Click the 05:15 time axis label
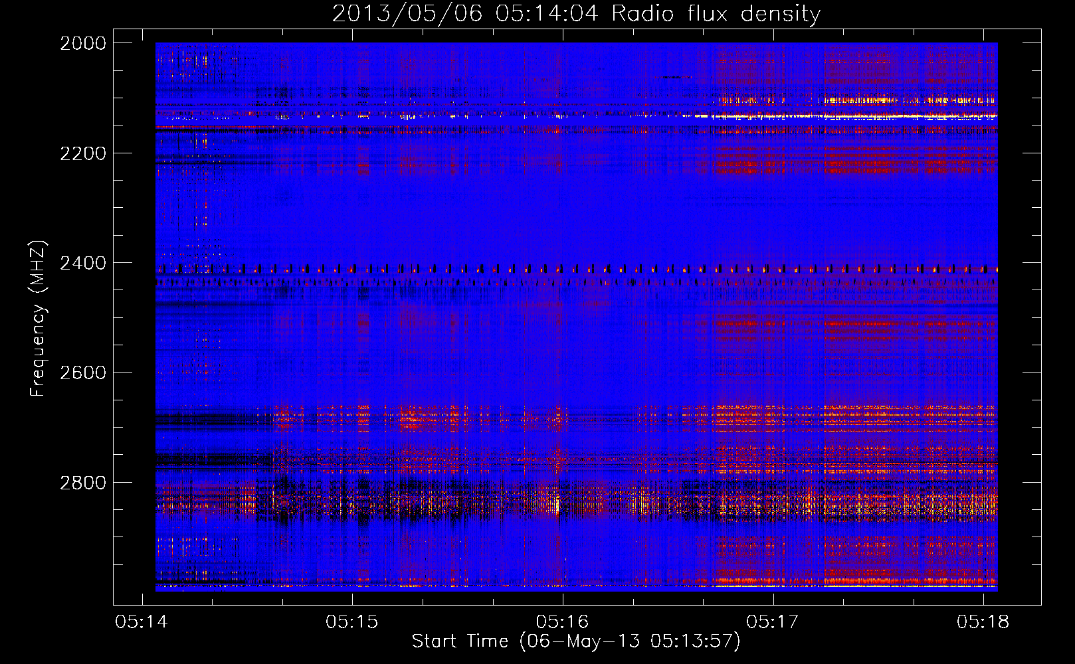This screenshot has height=664, width=1075. pos(352,622)
